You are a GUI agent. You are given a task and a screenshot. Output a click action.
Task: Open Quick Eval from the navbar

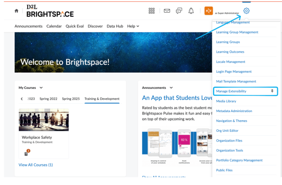click(x=74, y=26)
